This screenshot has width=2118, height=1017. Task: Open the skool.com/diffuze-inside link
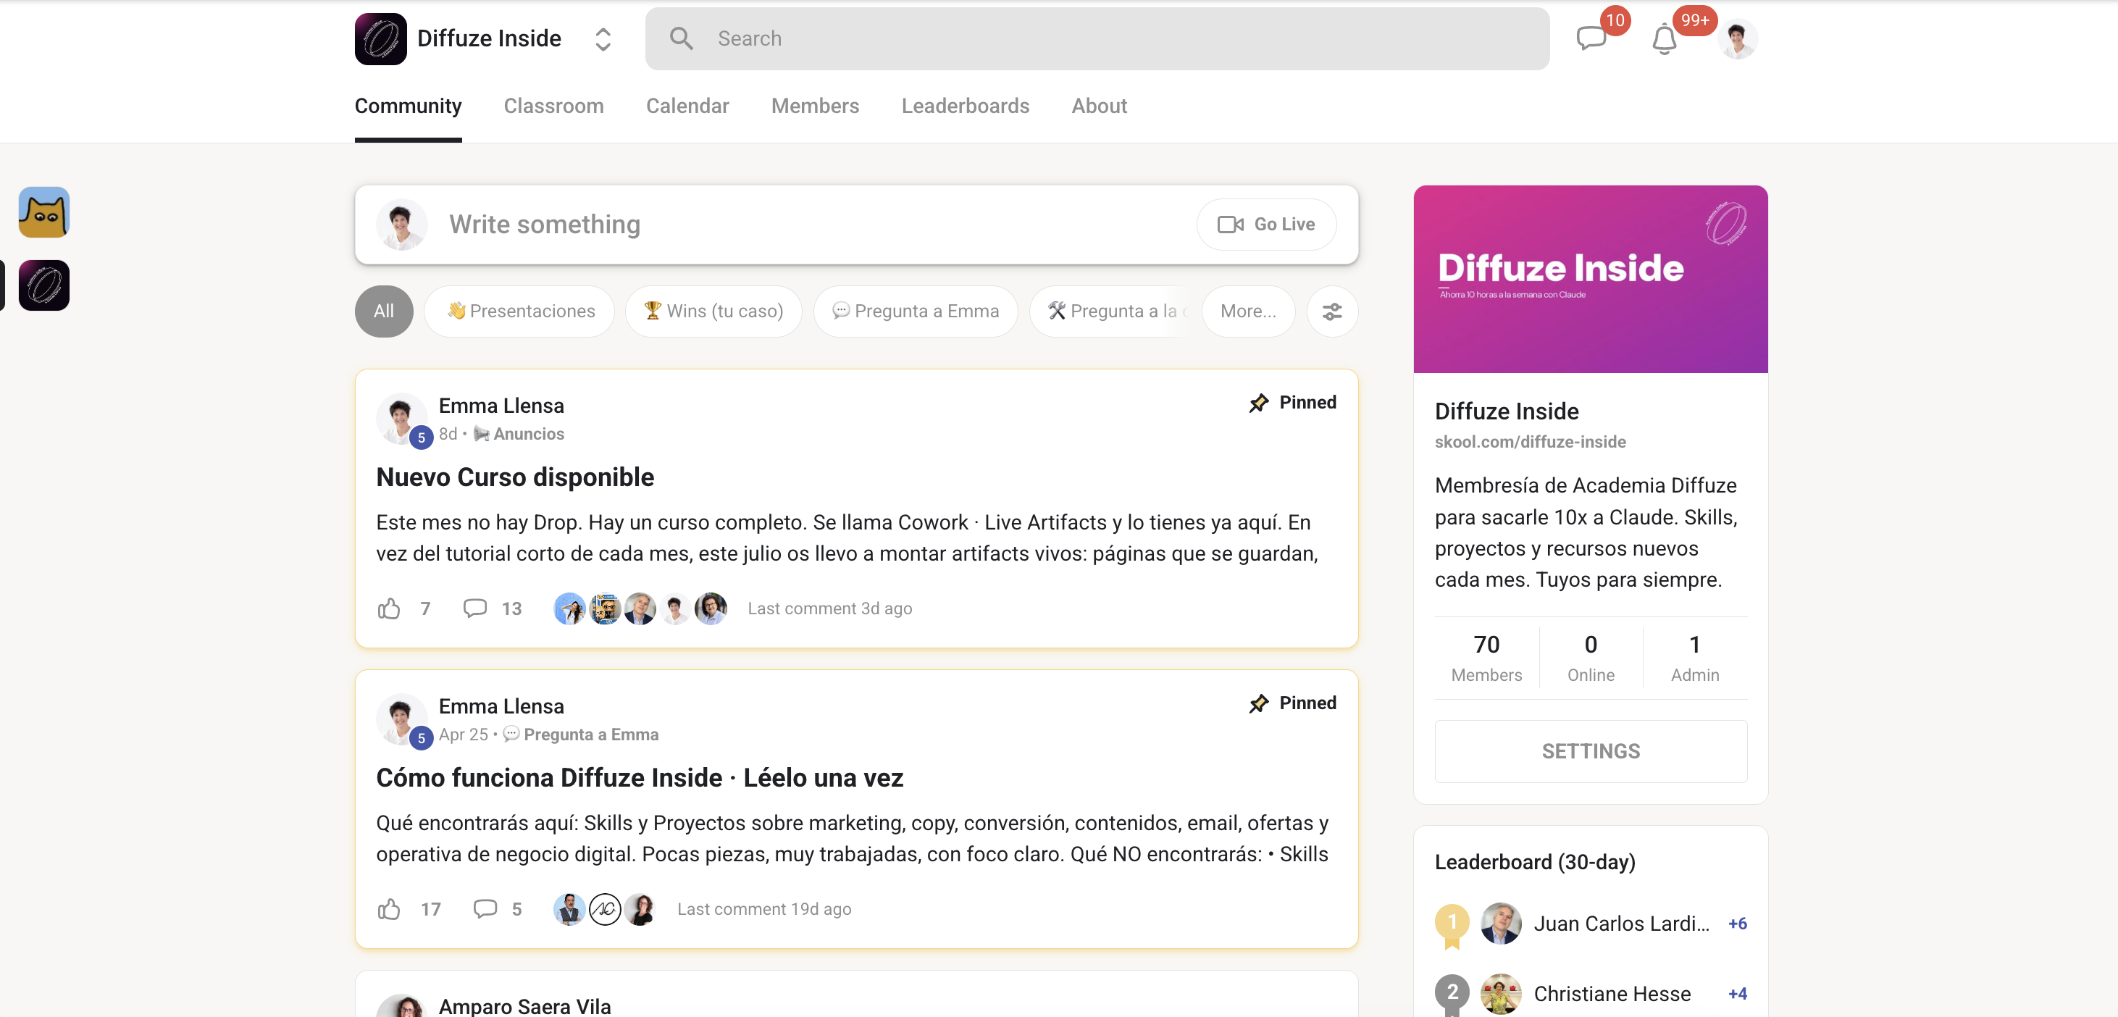(1530, 443)
